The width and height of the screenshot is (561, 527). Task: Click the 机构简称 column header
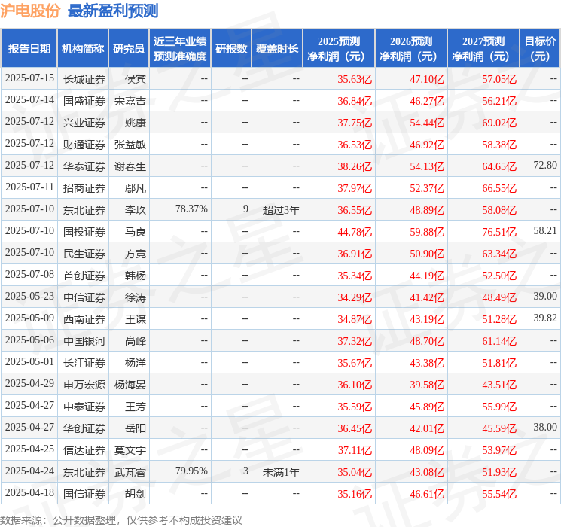[83, 49]
